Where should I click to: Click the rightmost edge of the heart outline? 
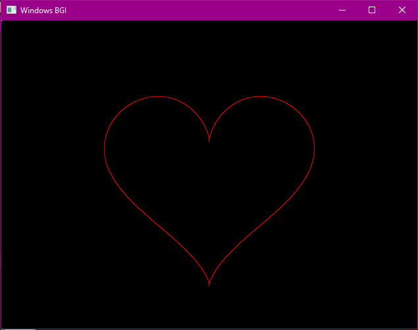[314, 150]
